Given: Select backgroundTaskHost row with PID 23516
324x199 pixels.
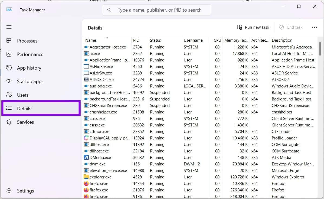Looking at the screenshot, I should pos(200,99).
